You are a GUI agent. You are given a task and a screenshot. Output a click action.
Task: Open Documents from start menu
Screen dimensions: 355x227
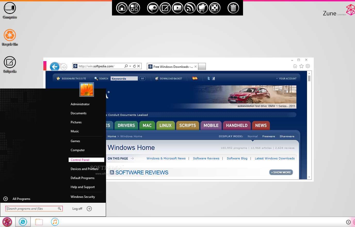point(79,113)
